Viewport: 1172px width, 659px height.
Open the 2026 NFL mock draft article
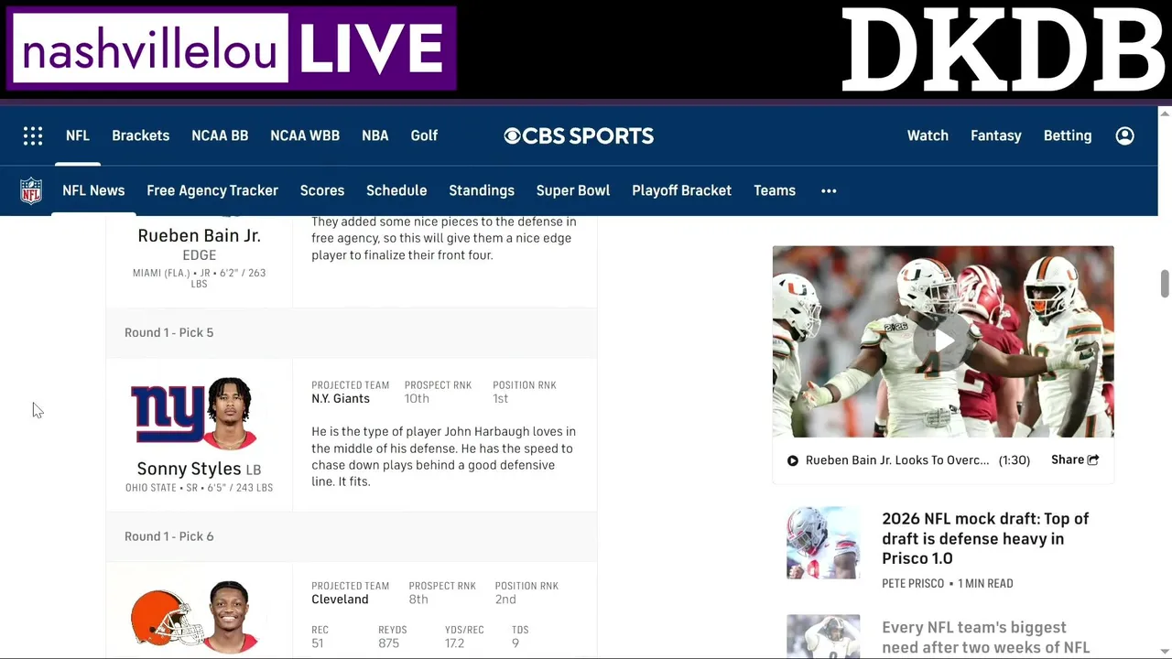[x=985, y=538]
